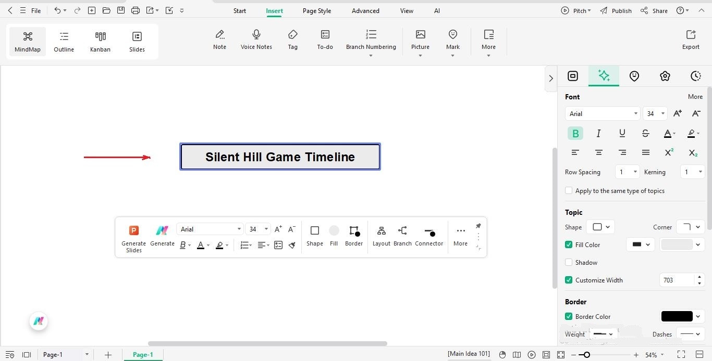Insert a Tag
Screen dimensions: 712x361
point(293,40)
